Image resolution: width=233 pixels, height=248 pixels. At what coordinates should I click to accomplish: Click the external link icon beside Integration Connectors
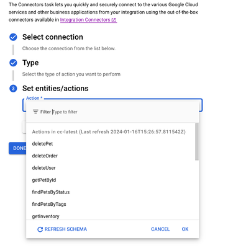[x=114, y=20]
